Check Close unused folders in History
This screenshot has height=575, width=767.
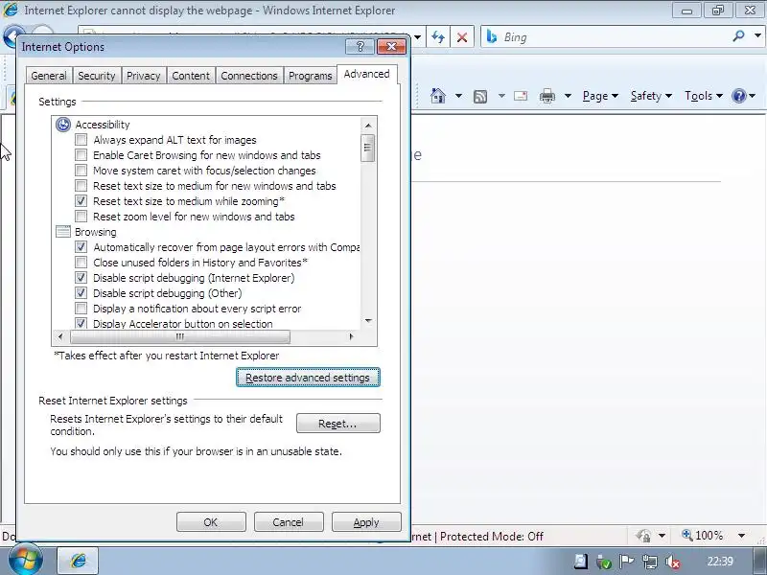81,262
